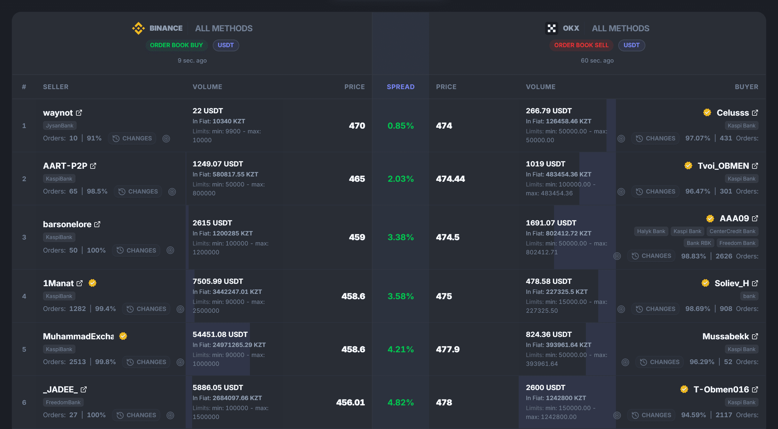The height and width of the screenshot is (429, 778).
Task: Click the target icon in Mussabekk row
Action: [x=625, y=362]
